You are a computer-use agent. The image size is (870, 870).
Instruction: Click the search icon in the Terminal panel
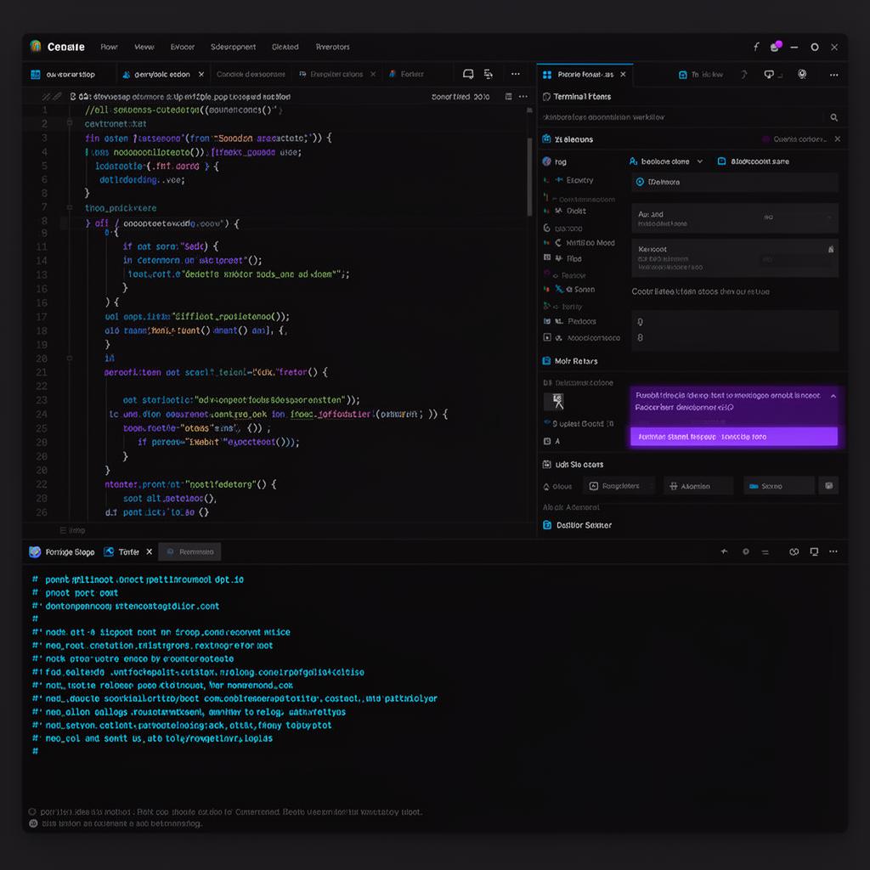pyautogui.click(x=834, y=117)
